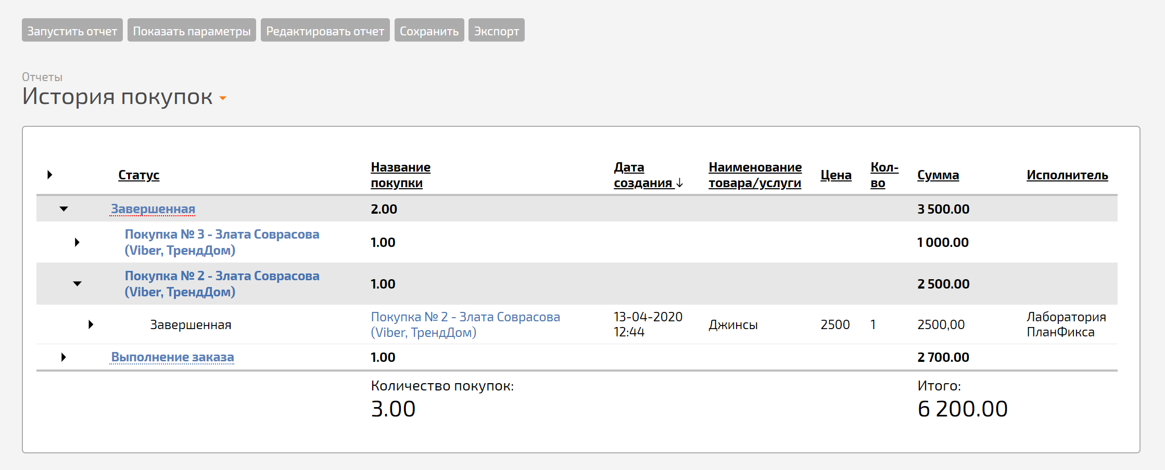Click the Запустить отчет button
The image size is (1165, 470).
click(72, 30)
